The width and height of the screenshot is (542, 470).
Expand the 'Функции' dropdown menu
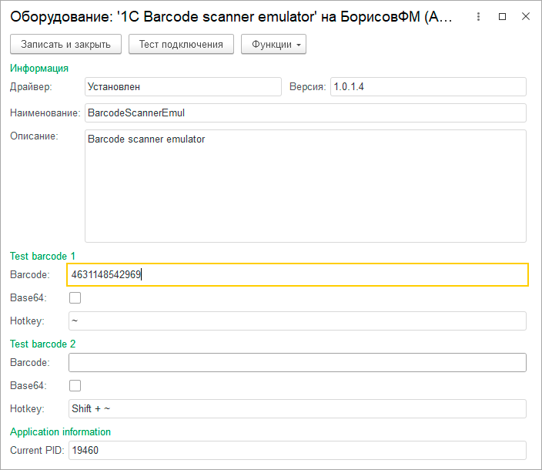pos(274,44)
